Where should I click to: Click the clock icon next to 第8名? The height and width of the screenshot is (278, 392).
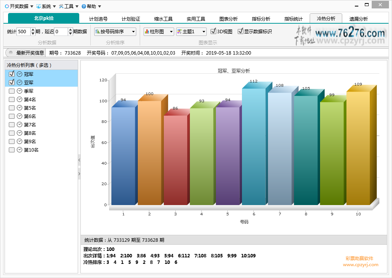pos(20,133)
